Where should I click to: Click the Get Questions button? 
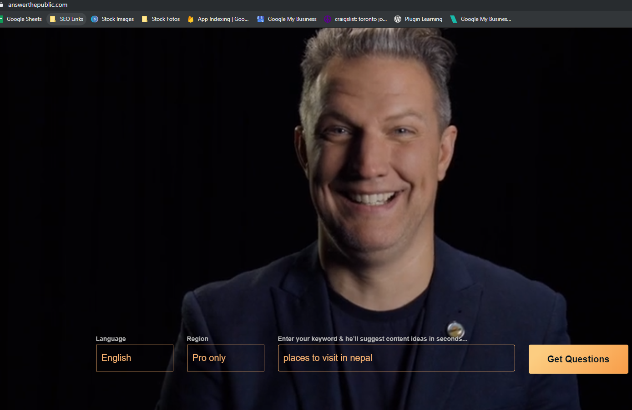click(578, 359)
